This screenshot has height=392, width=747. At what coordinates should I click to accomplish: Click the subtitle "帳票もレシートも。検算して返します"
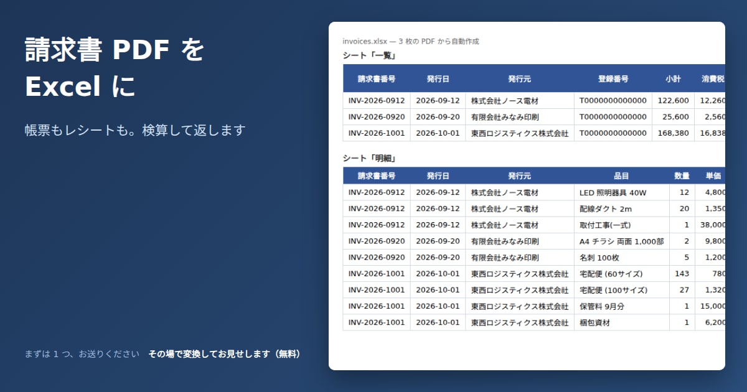coord(135,130)
